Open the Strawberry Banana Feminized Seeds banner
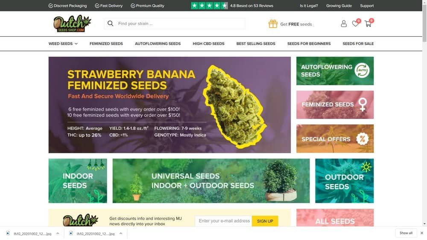 [170, 105]
